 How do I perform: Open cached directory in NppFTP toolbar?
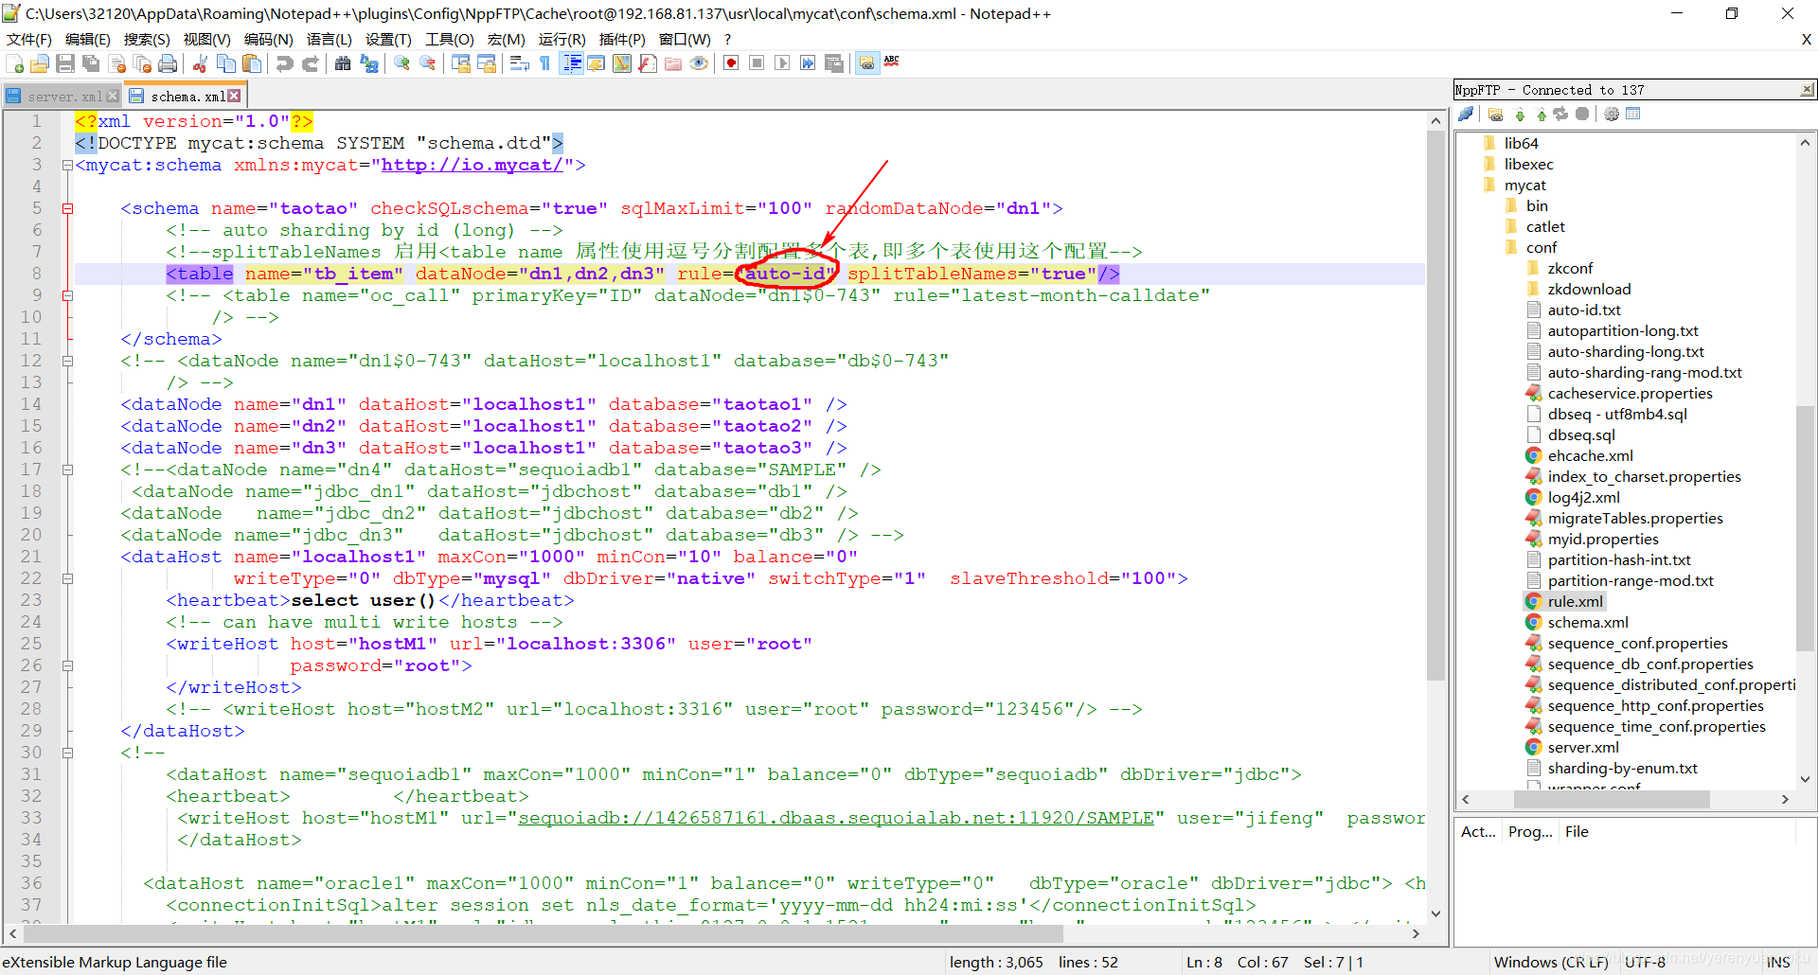(1495, 115)
